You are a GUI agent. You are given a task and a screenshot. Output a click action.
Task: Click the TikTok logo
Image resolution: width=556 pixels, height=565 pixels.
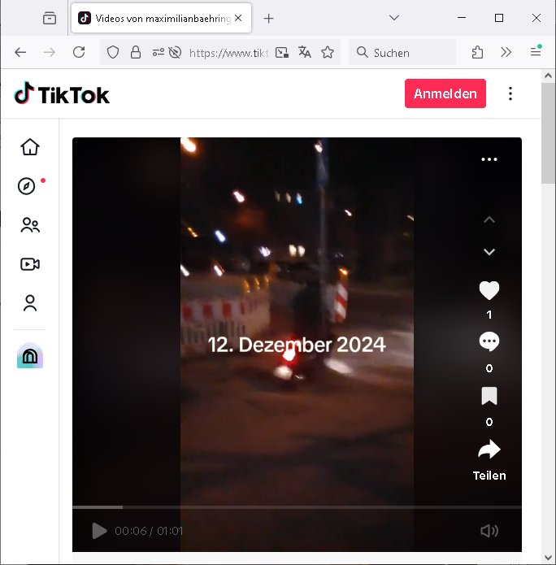point(62,93)
